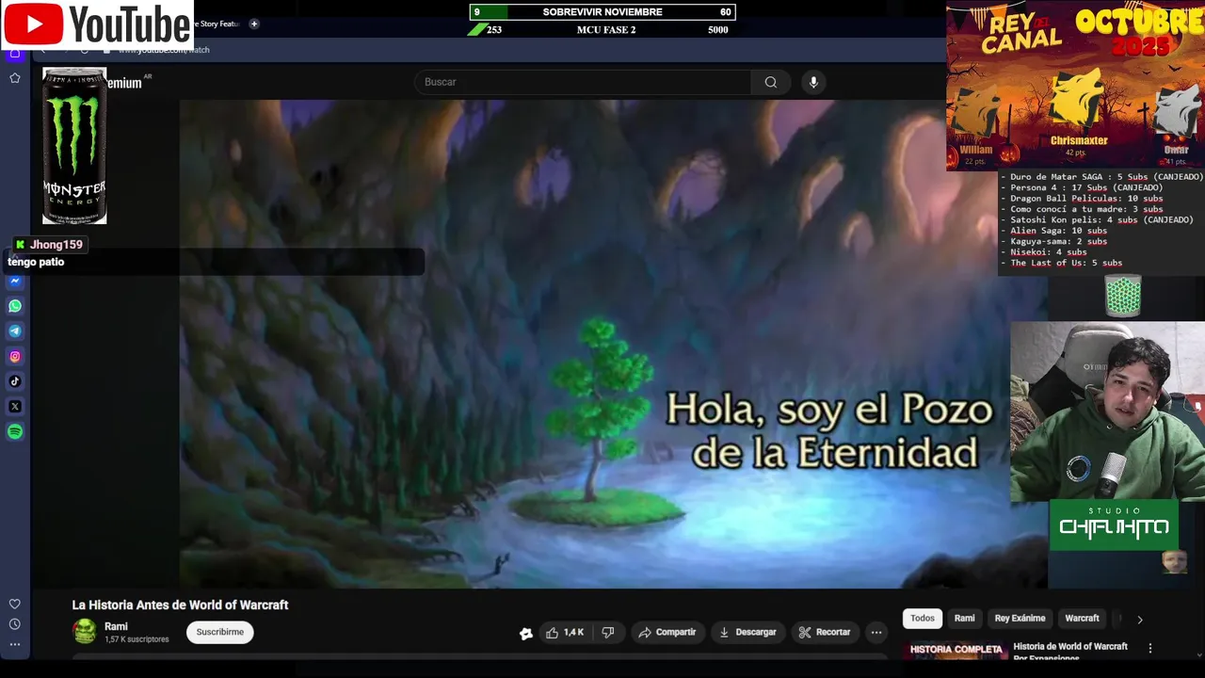Select the Todos filter chip
Image resolution: width=1205 pixels, height=678 pixels.
click(x=923, y=619)
